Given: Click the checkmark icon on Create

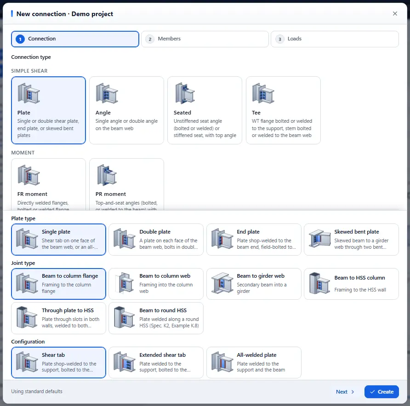Looking at the screenshot, I should (x=372, y=392).
